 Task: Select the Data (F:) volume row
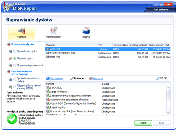(x=108, y=57)
